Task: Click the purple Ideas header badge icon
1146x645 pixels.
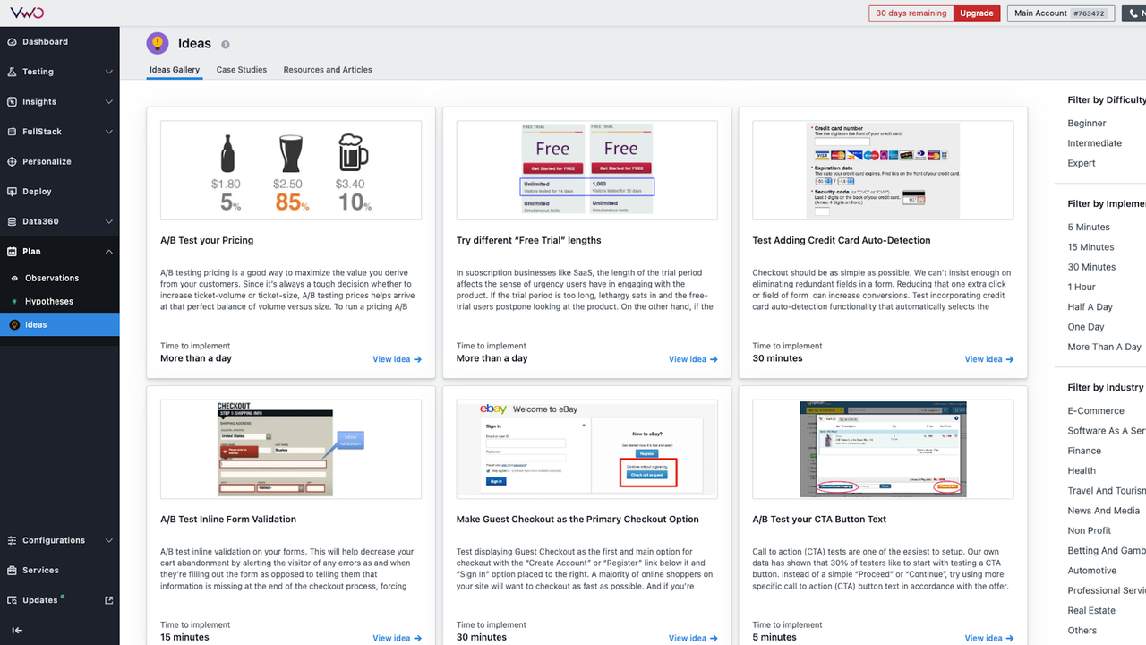Action: [158, 43]
